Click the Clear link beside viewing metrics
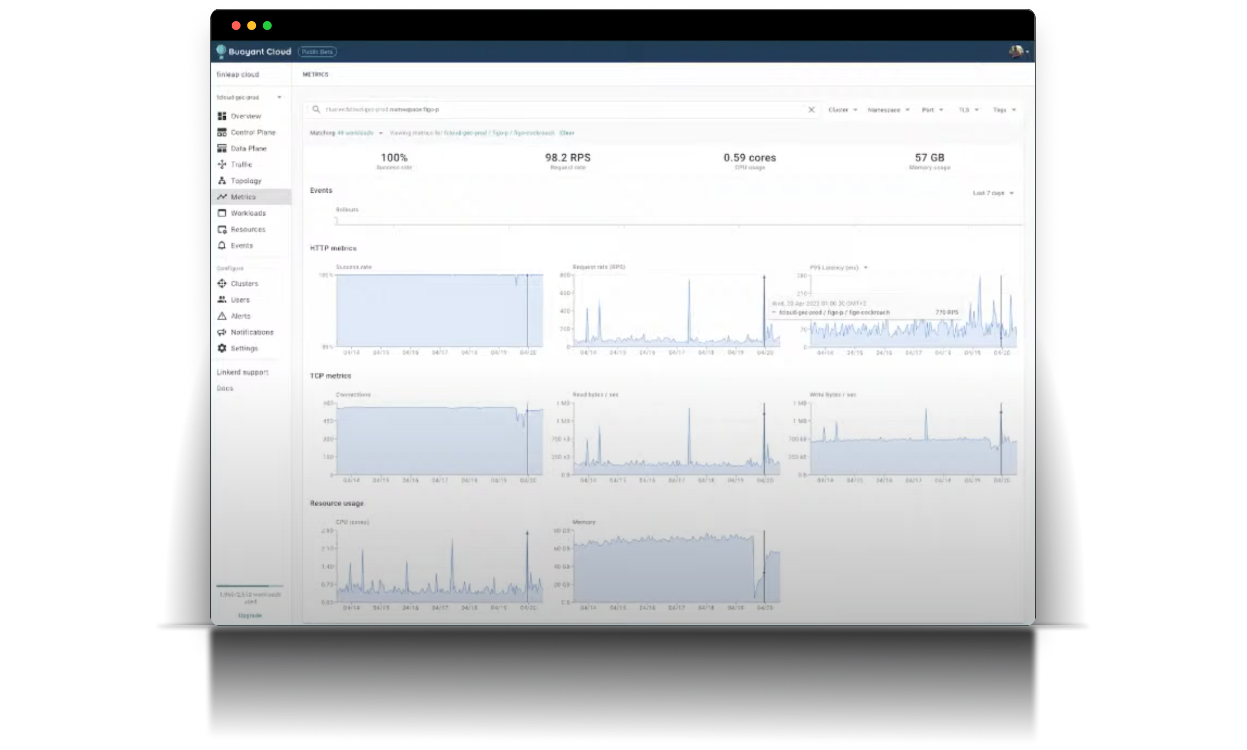The image size is (1247, 750). pyautogui.click(x=567, y=133)
